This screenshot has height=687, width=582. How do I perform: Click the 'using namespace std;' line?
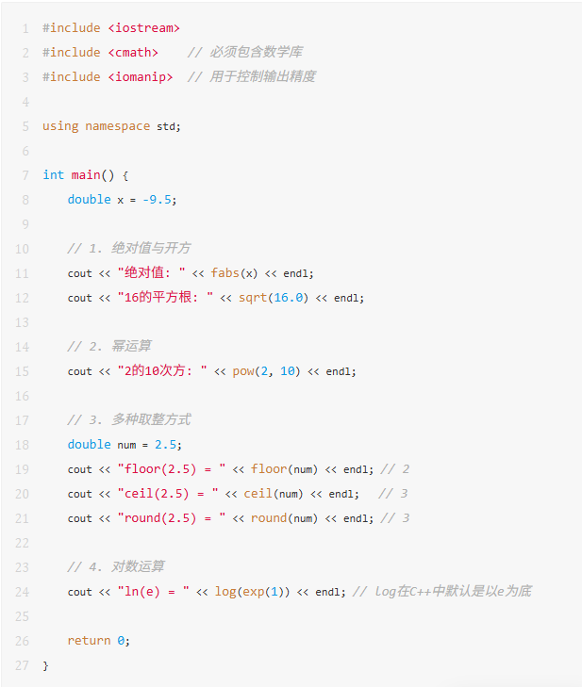[x=111, y=126]
